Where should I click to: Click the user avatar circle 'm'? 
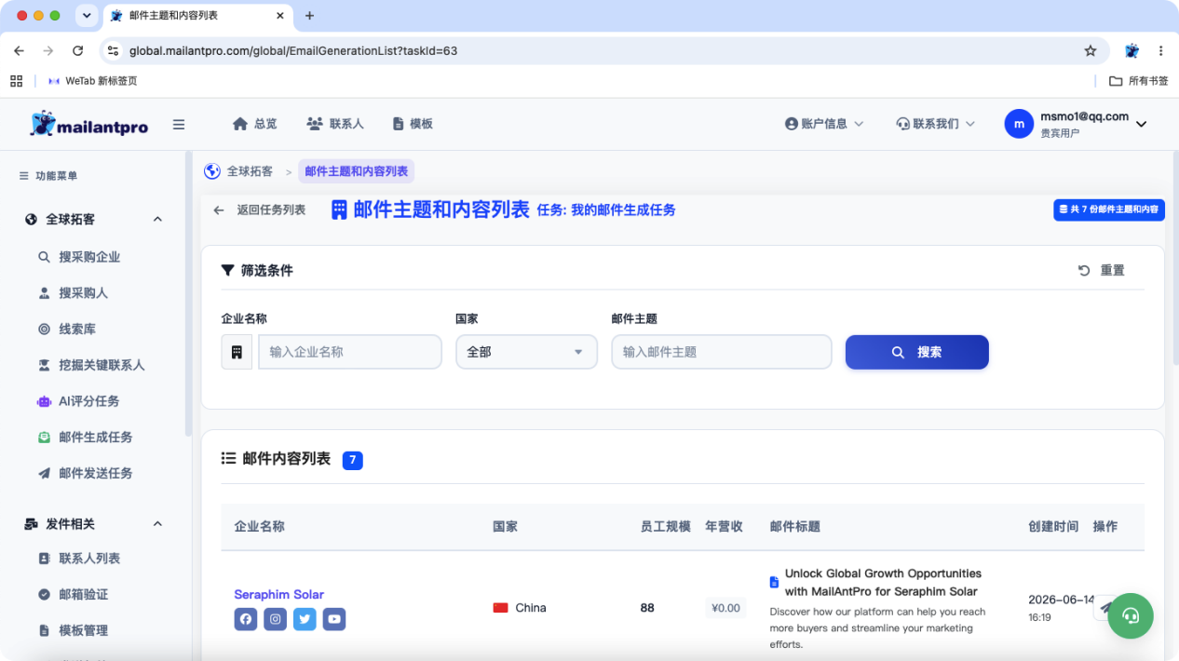pyautogui.click(x=1019, y=124)
